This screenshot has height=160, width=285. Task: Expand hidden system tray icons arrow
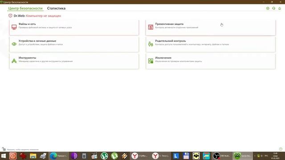click(x=255, y=156)
